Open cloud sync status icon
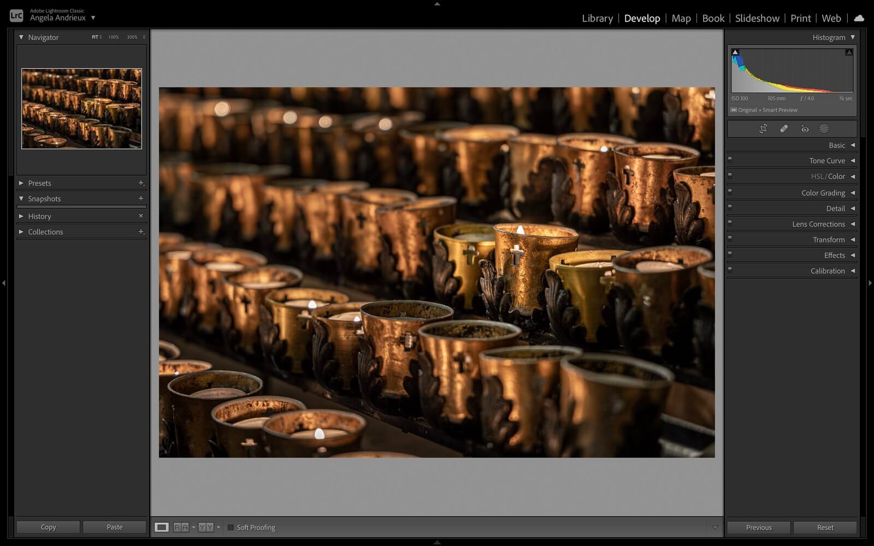 [x=859, y=18]
